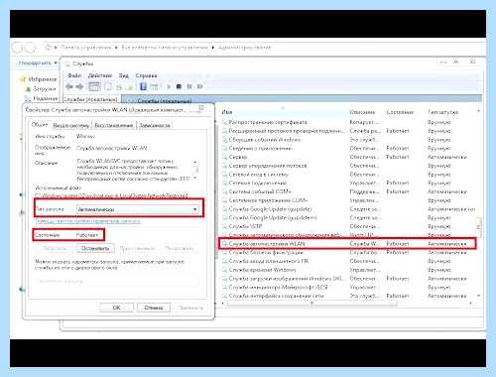Click down arrow of description text scrollbar
The width and height of the screenshot is (496, 377).
195,178
